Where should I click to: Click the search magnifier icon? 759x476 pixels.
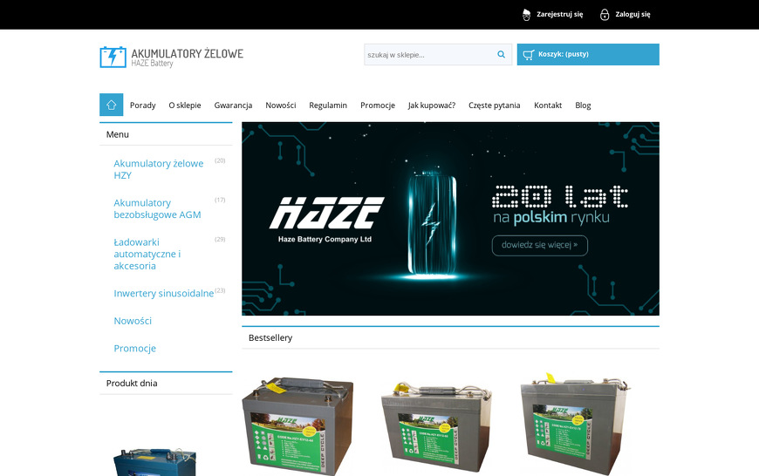502,54
